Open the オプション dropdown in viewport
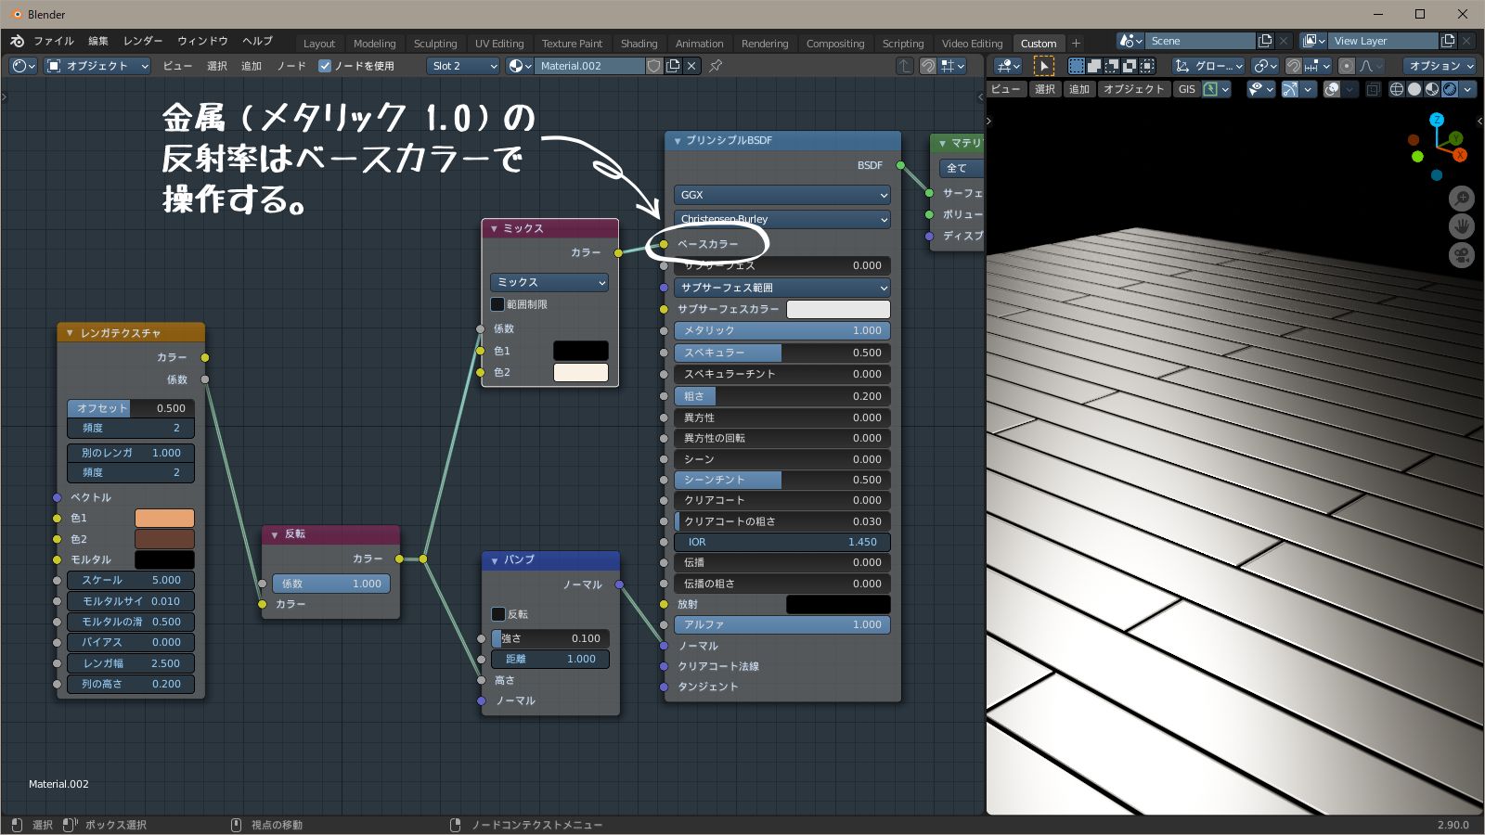The height and width of the screenshot is (835, 1485). click(1439, 66)
